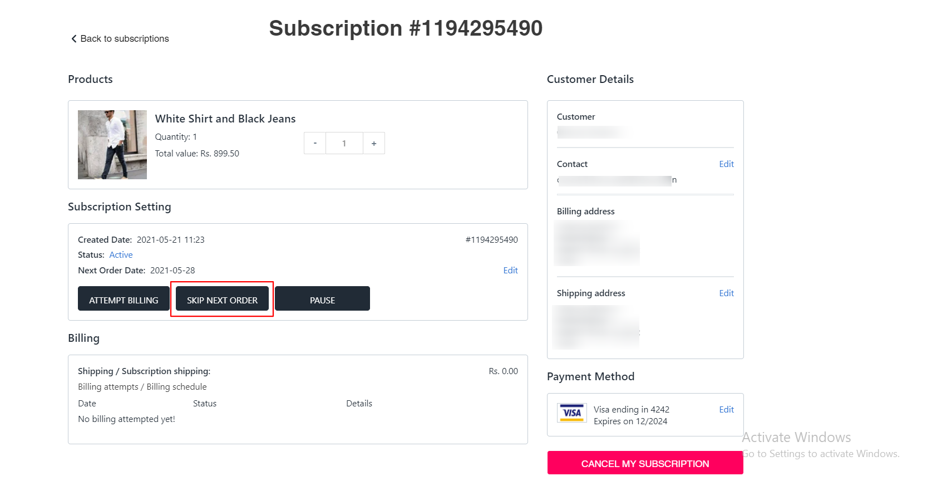Edit the contact details
The height and width of the screenshot is (481, 927).
coord(726,164)
